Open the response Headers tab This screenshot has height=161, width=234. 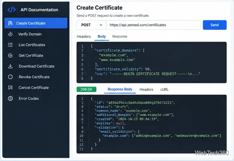[146, 89]
